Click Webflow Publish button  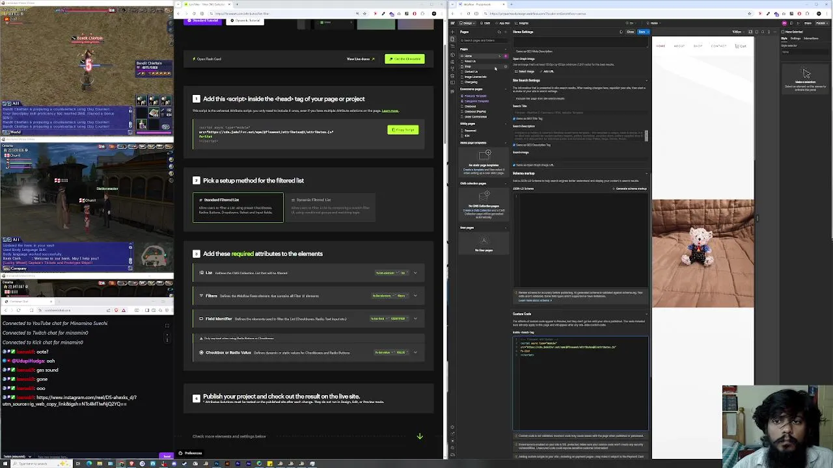click(x=821, y=23)
